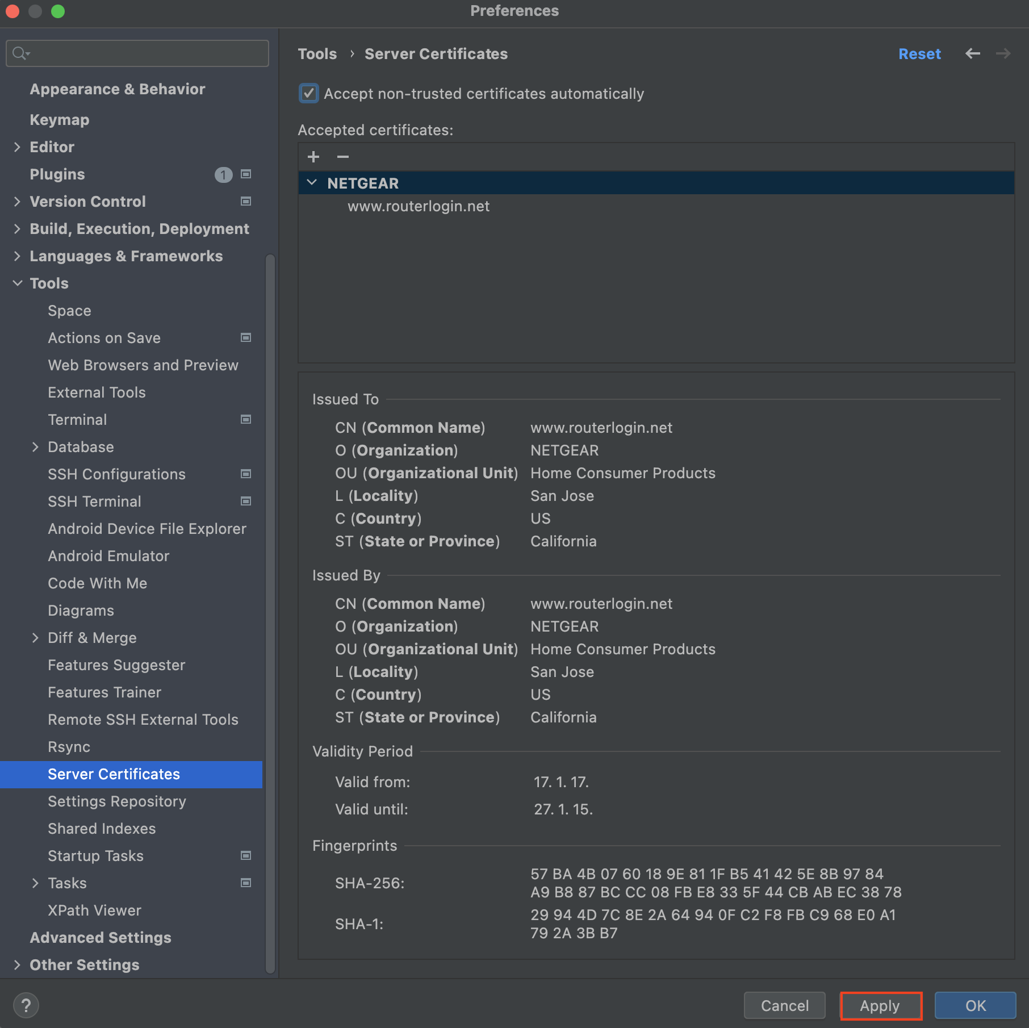Click the Reset link
Viewport: 1029px width, 1028px height.
pos(919,54)
